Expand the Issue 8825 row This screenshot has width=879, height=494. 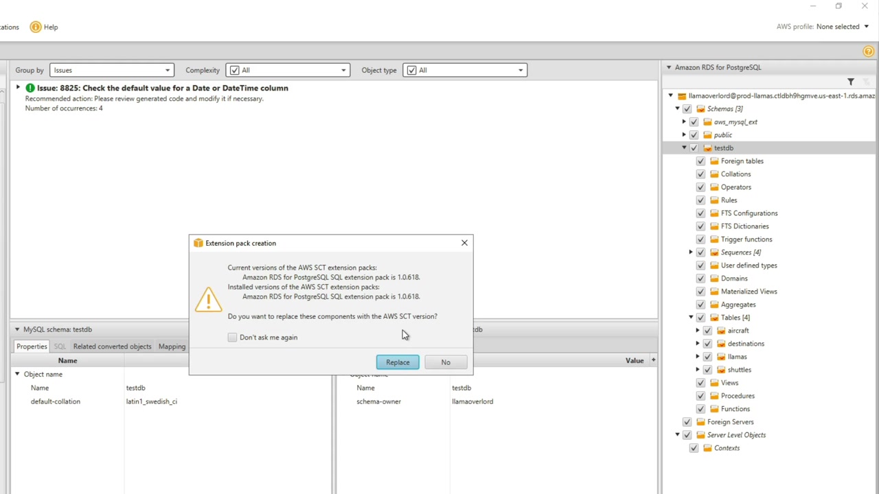point(18,88)
